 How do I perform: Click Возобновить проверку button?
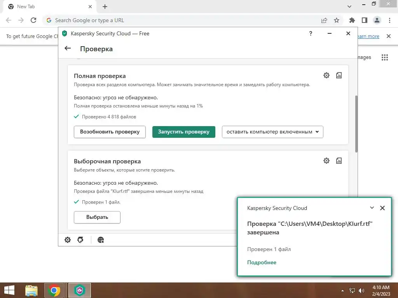[x=110, y=132]
